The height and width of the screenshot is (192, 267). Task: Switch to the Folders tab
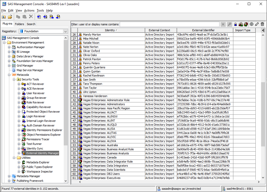(20, 24)
